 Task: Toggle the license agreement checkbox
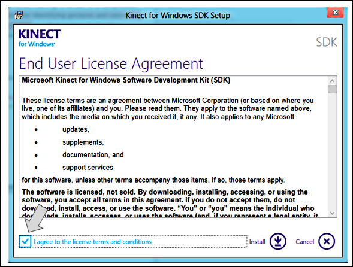pos(25,242)
